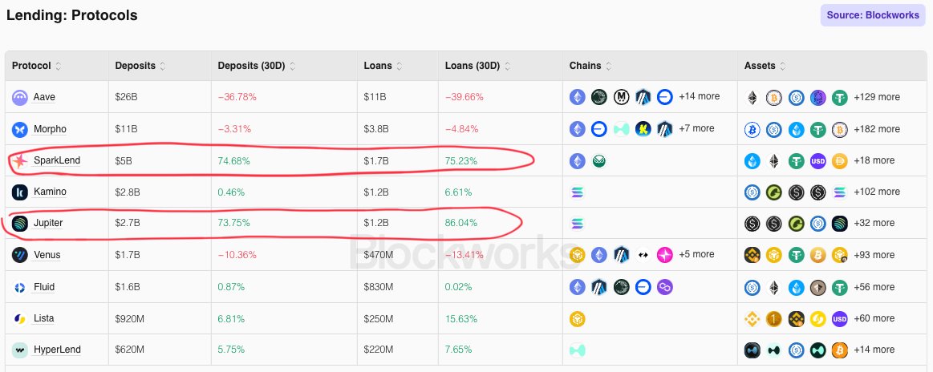Click the pink star chain icon in Venus row
The width and height of the screenshot is (933, 372).
(664, 255)
